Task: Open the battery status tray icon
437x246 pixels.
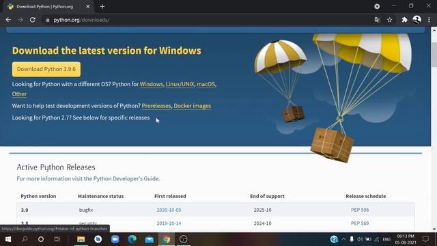Action: coord(368,239)
